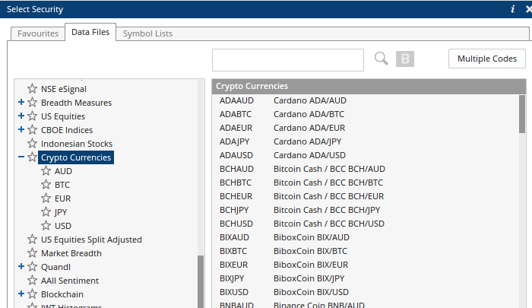Select the BIXUSD BiboxCoin row
Screen dimensions: 532x308
coord(366,292)
